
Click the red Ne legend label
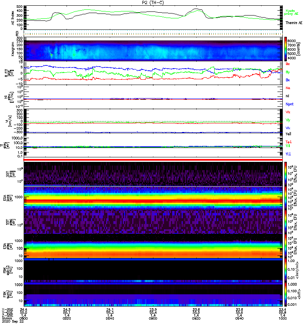pyautogui.click(x=288, y=88)
